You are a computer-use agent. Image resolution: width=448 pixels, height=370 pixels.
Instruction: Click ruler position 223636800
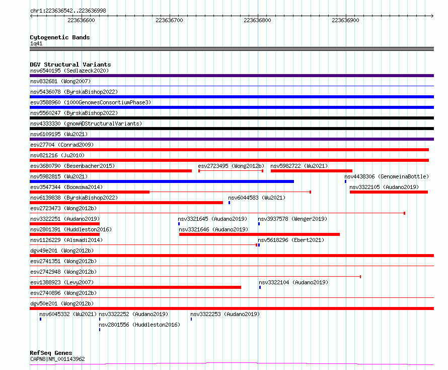click(x=257, y=20)
